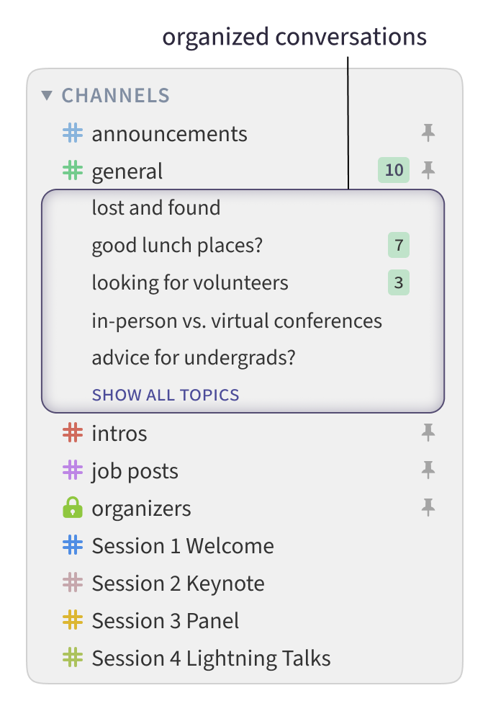The height and width of the screenshot is (706, 488).
Task: Click the green general channel hash icon
Action: tap(73, 171)
